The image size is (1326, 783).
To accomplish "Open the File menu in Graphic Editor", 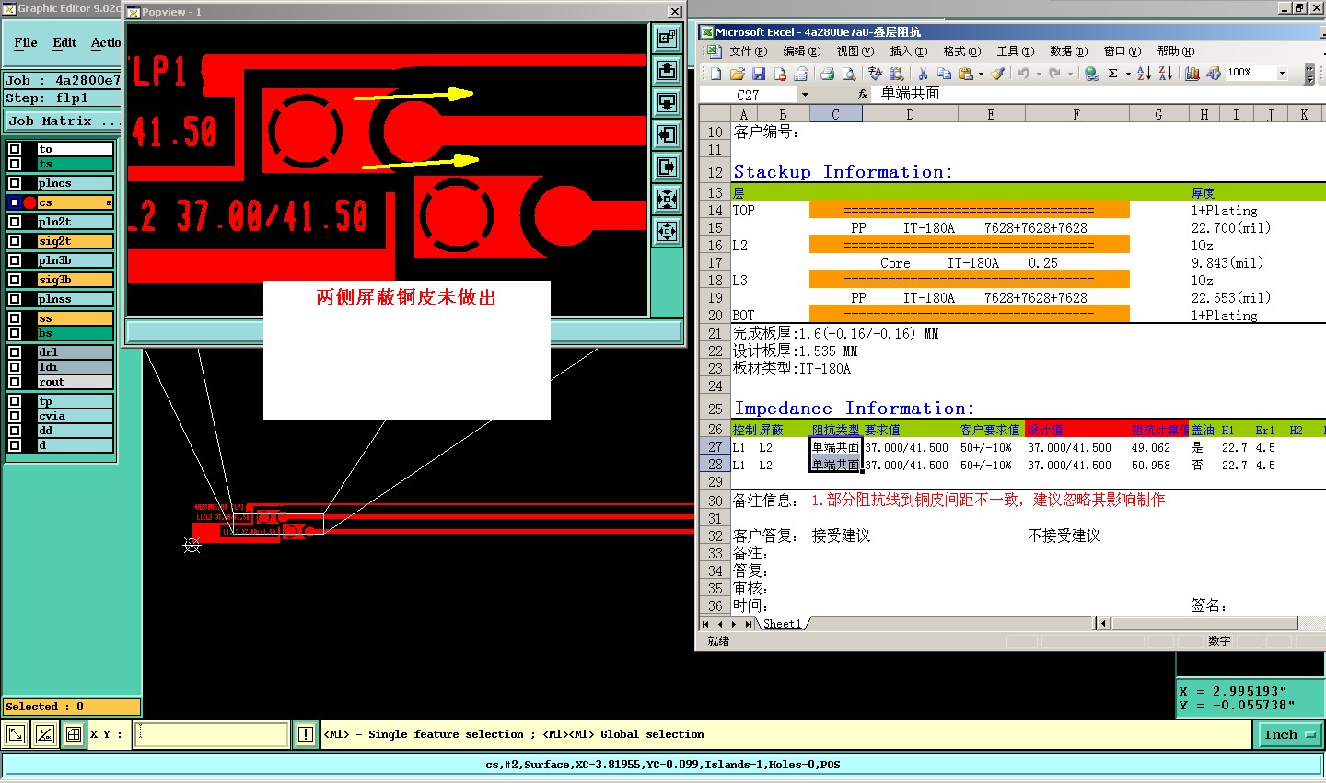I will tap(26, 42).
